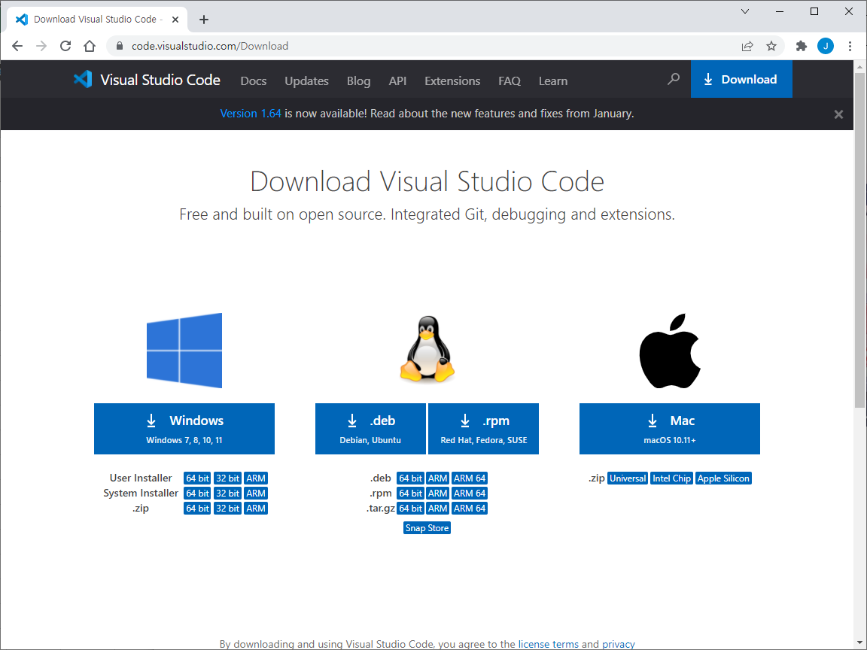Image resolution: width=867 pixels, height=650 pixels.
Task: Get the Mac Universal .zip build
Action: [628, 478]
